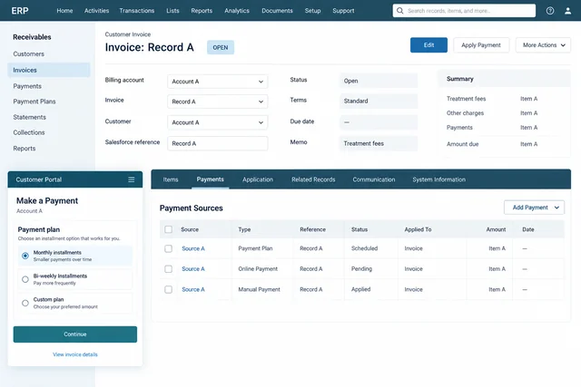581x387 pixels.
Task: Click the Scheduled status cell
Action: coord(364,248)
